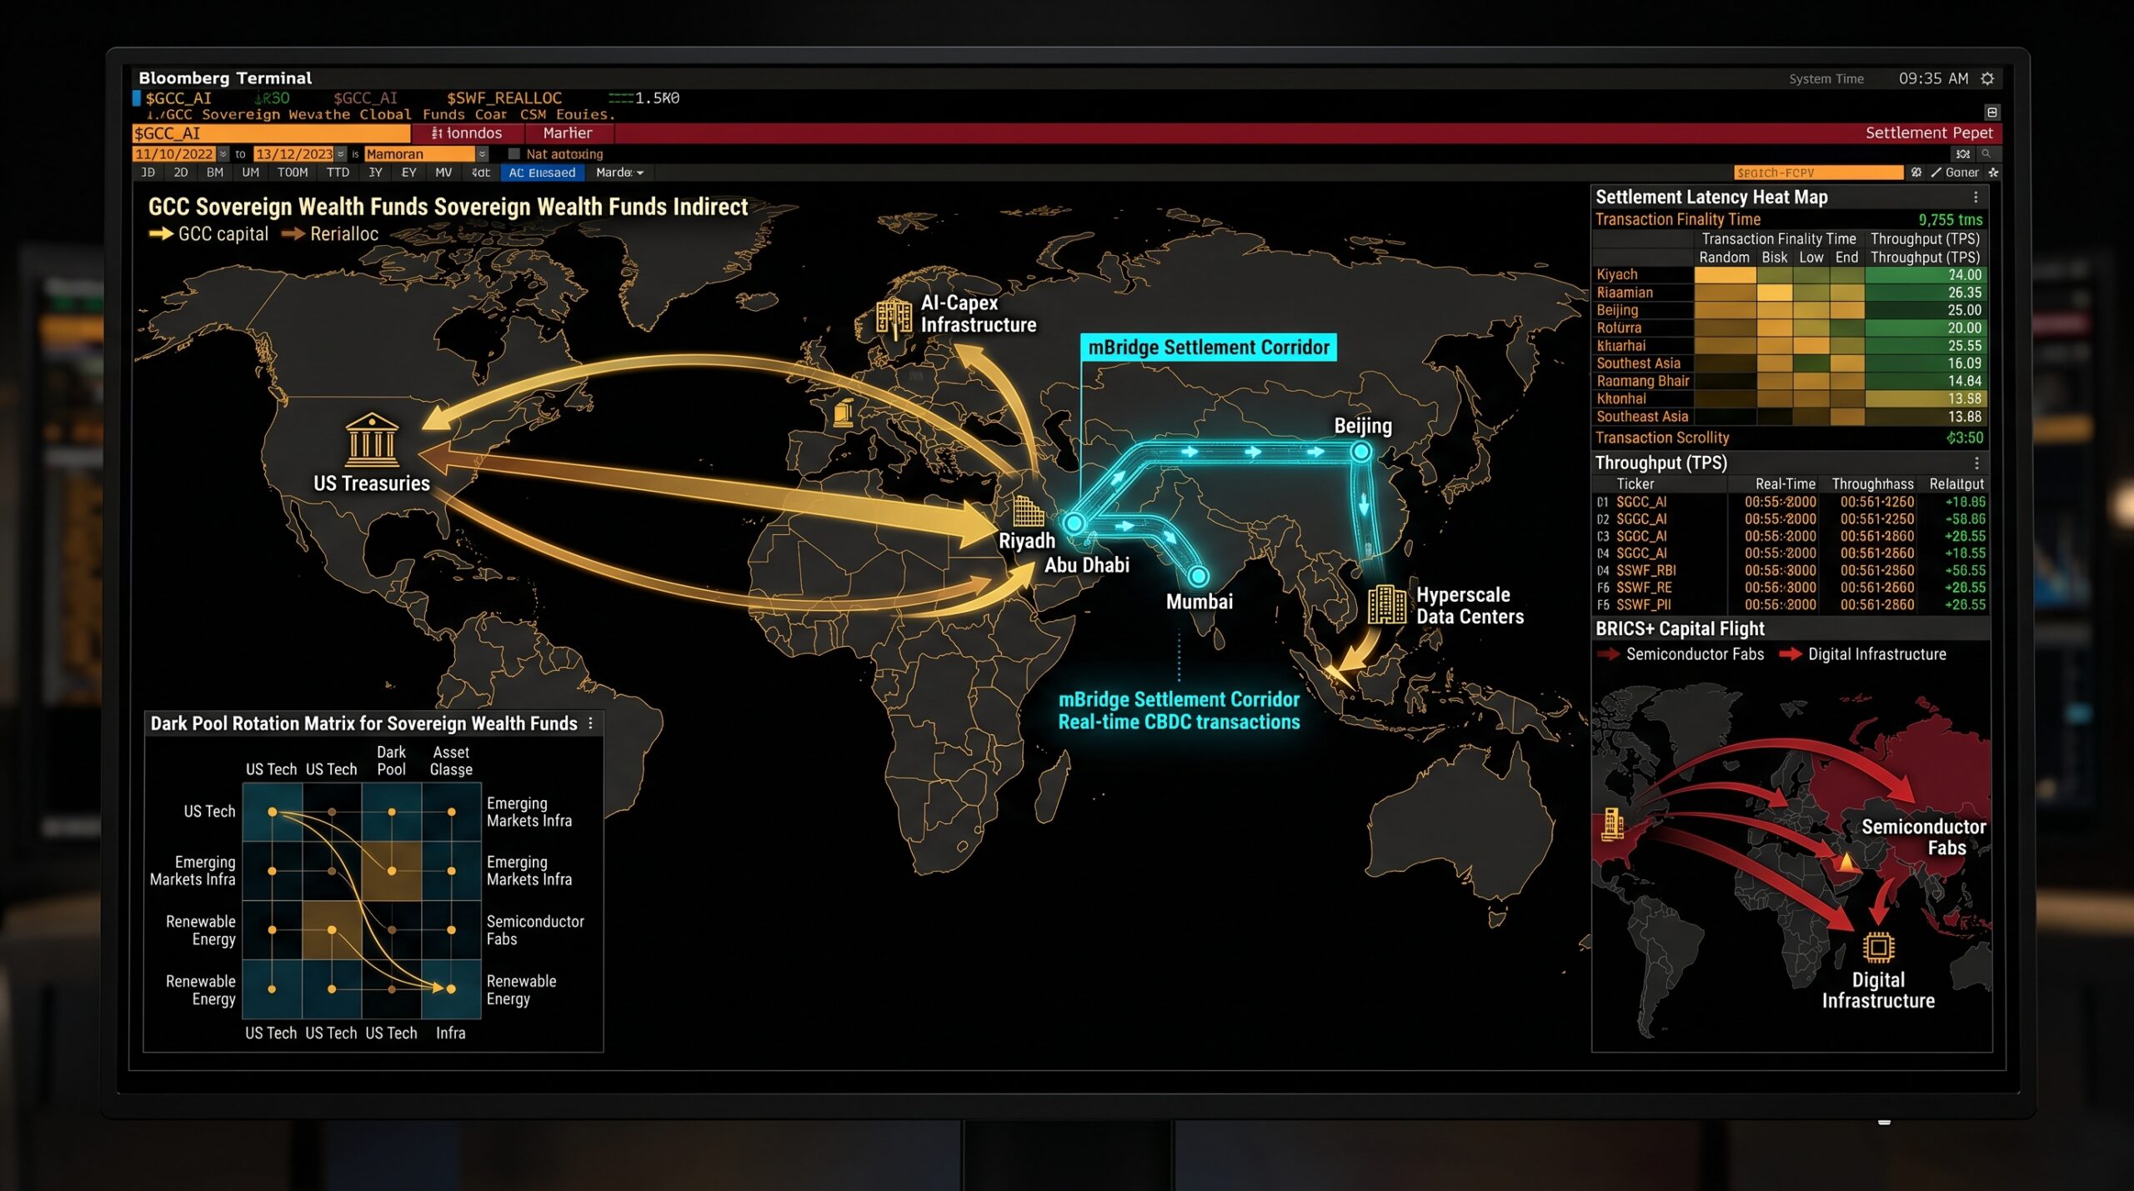
Task: Open Dark Pool Rotation Matrix options menu
Action: point(591,723)
